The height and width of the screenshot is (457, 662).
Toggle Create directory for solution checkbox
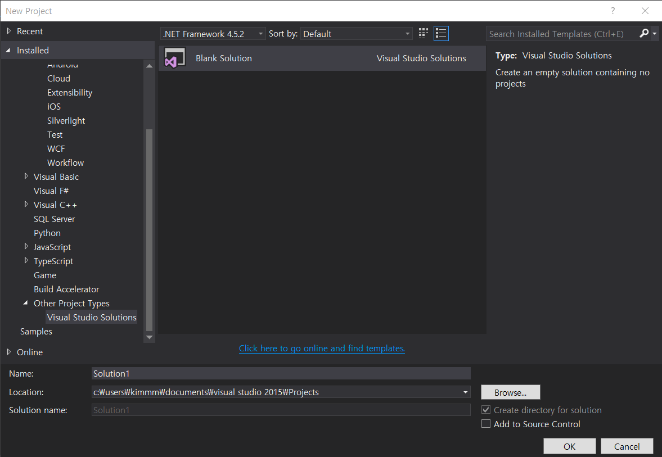pyautogui.click(x=486, y=410)
